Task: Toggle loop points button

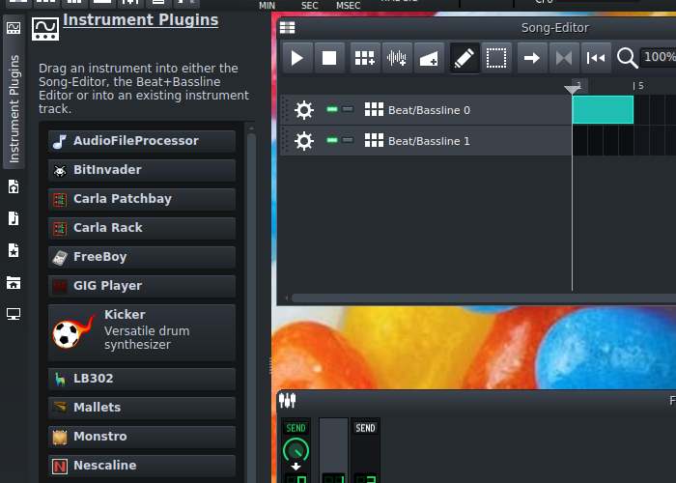Action: [564, 58]
